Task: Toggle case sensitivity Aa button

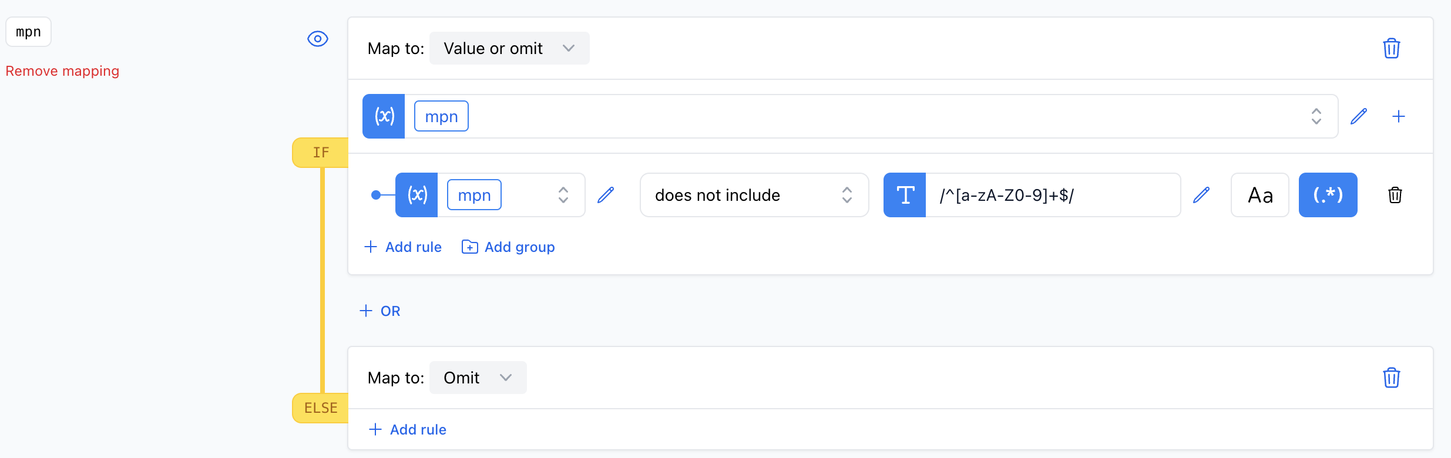Action: click(x=1260, y=195)
